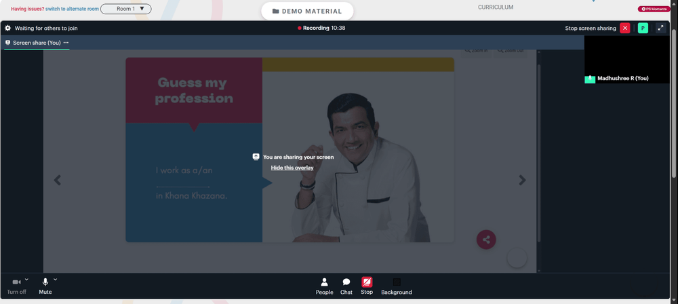Go to the previous slide
Viewport: 678px width, 304px height.
coord(58,180)
